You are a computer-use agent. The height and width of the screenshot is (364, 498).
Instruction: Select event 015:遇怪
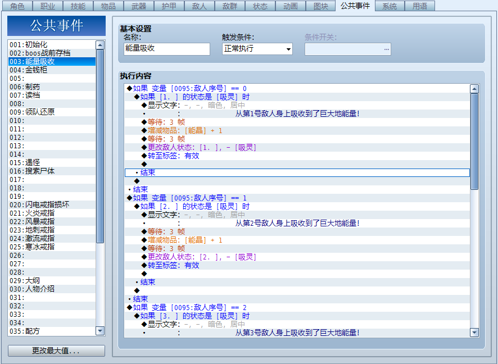tap(52, 162)
